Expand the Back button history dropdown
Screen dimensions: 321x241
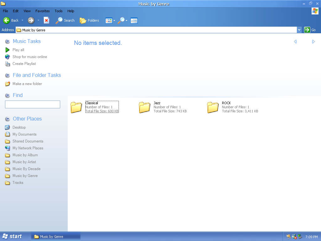pyautogui.click(x=22, y=20)
